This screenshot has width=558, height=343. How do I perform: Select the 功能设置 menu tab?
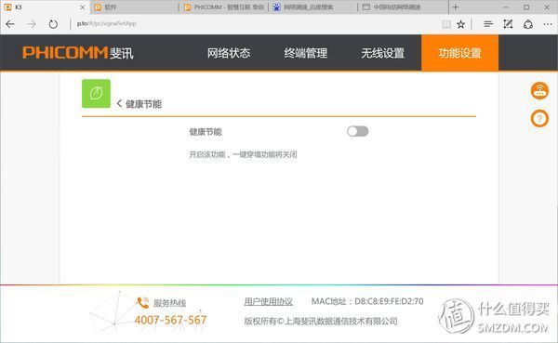[x=459, y=53]
